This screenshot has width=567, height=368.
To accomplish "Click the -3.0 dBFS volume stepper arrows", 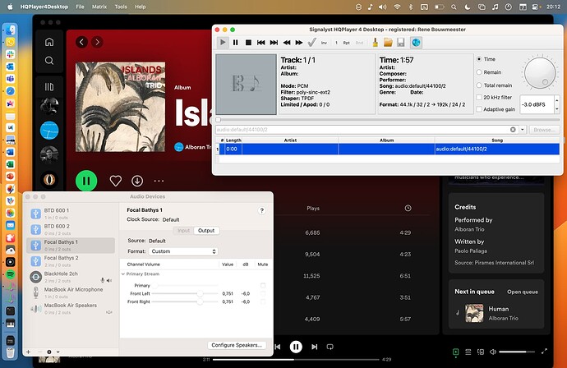I will pyautogui.click(x=557, y=104).
